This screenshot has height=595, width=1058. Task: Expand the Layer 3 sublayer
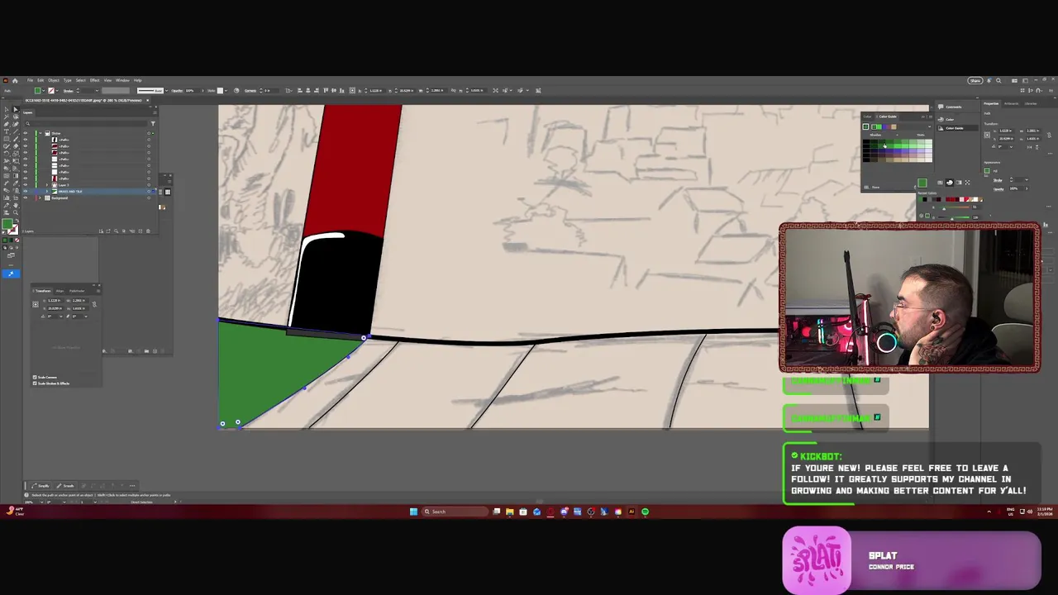point(47,185)
